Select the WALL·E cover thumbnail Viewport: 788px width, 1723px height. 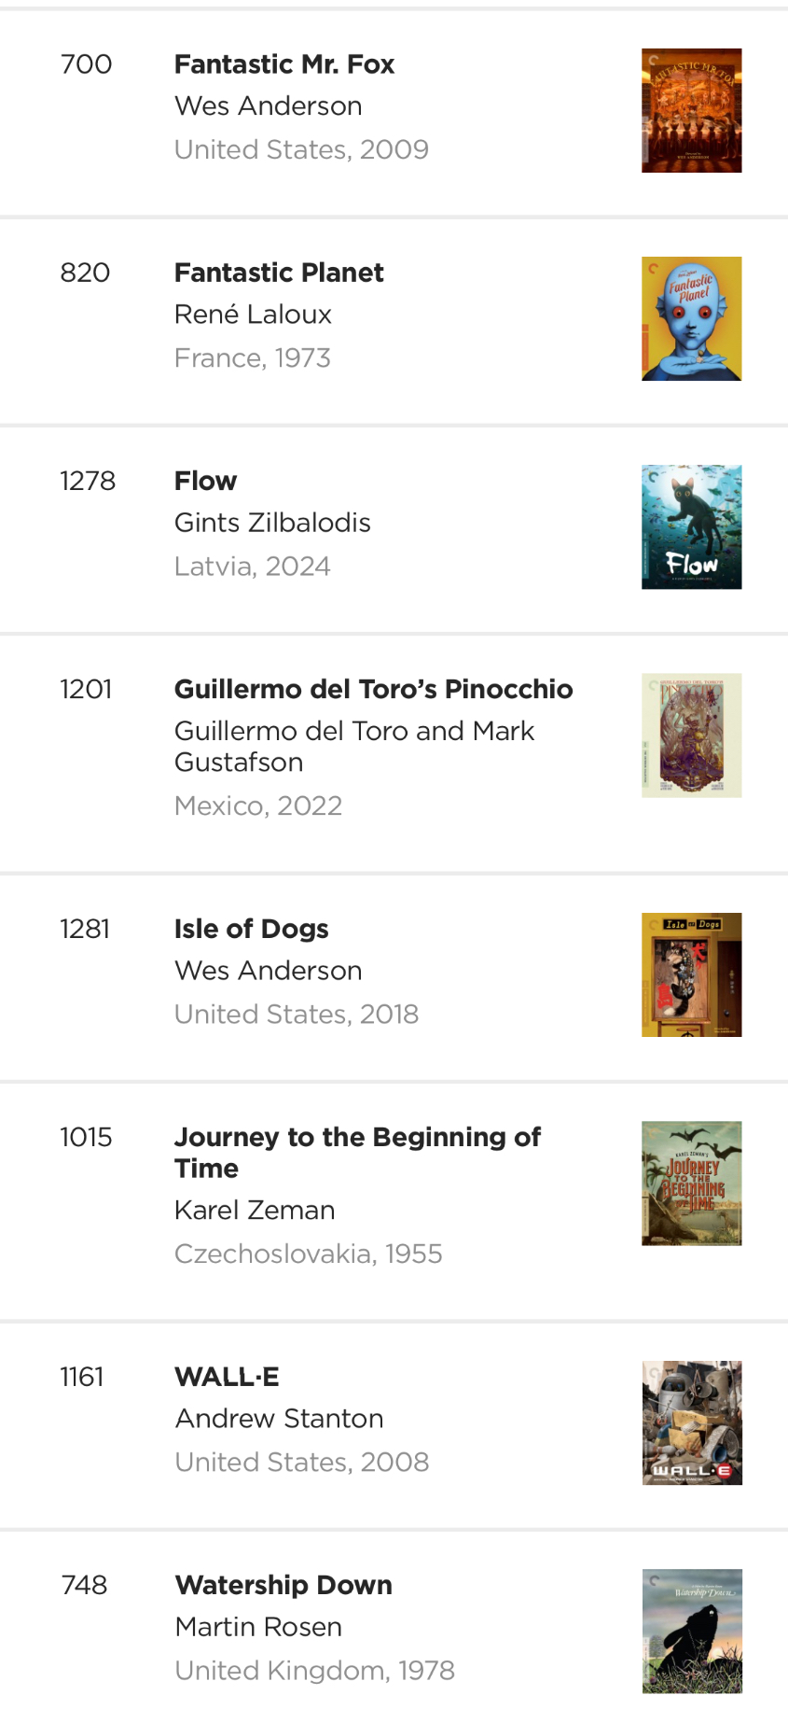pyautogui.click(x=691, y=1423)
